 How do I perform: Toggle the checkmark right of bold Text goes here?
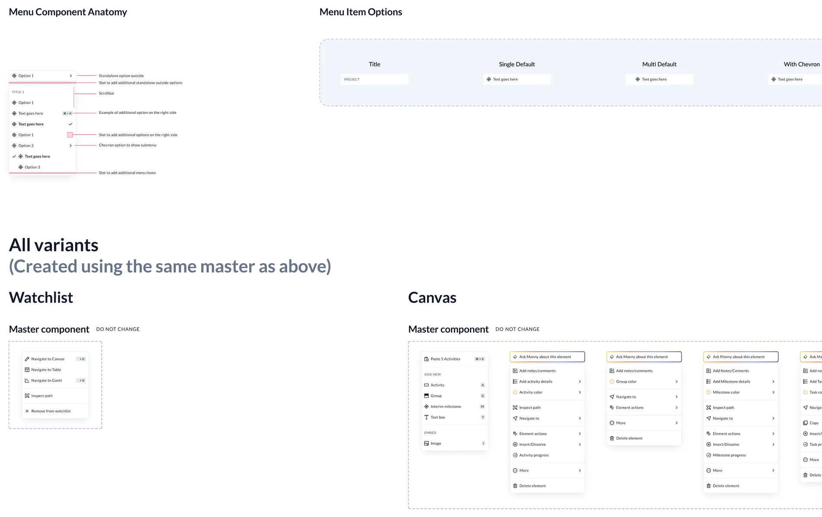(x=71, y=124)
